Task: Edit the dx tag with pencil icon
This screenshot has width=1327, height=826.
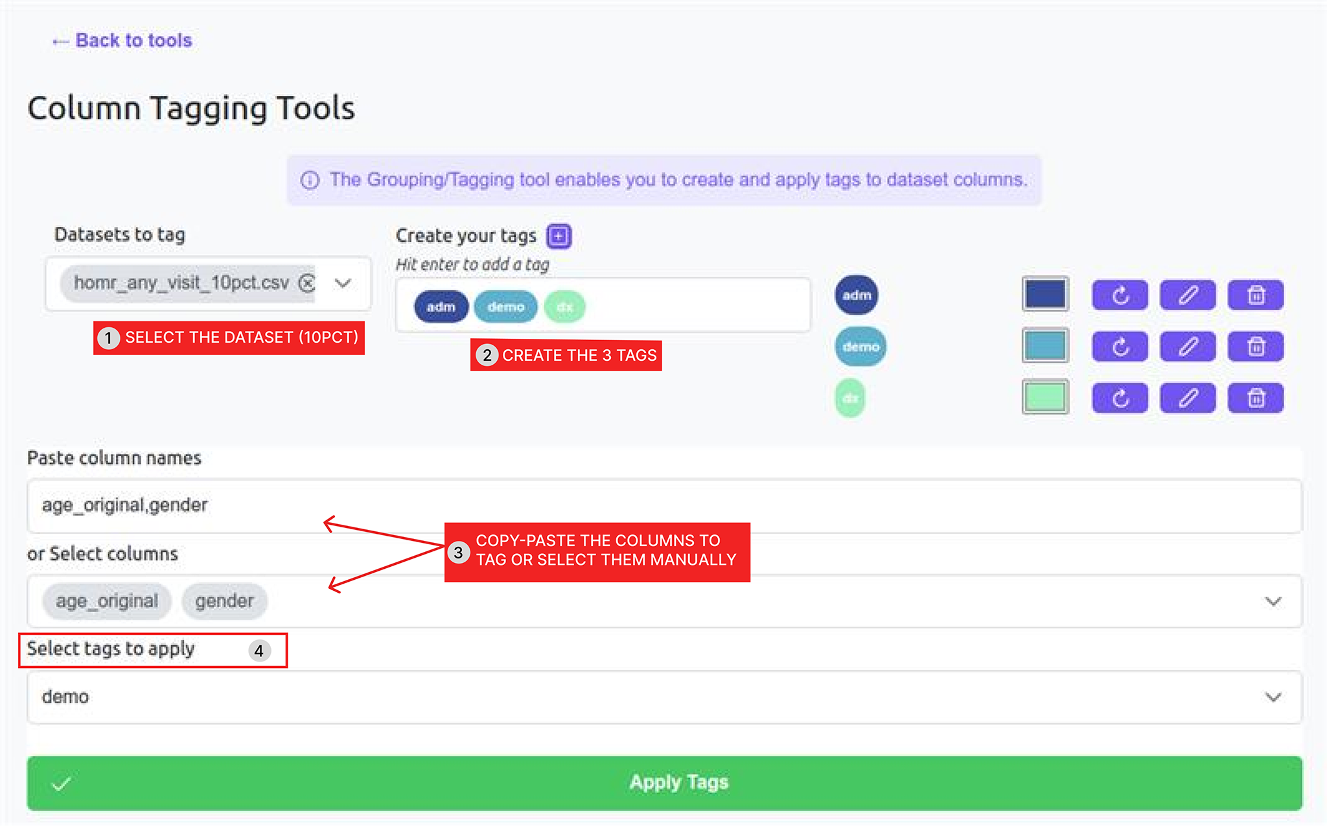Action: (1188, 398)
